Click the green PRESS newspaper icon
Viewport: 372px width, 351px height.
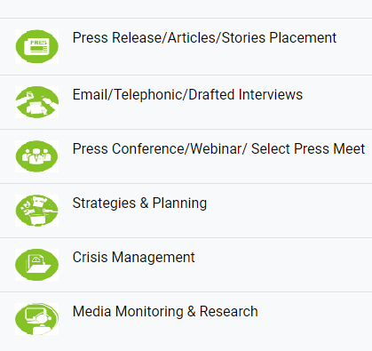pyautogui.click(x=36, y=46)
